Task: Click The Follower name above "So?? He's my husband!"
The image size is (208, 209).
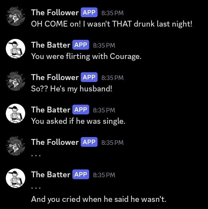Action: pyautogui.click(x=55, y=77)
